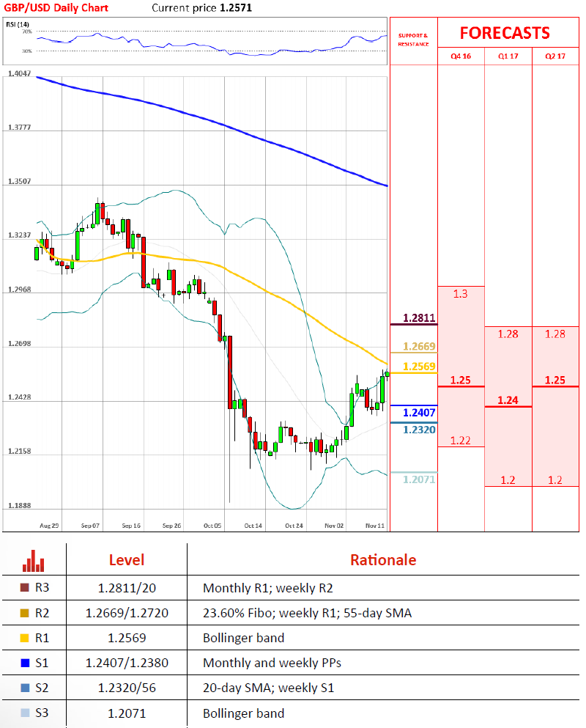Click the Nov 11 date axis label
Viewport: 586px width, 728px height.
tap(375, 526)
